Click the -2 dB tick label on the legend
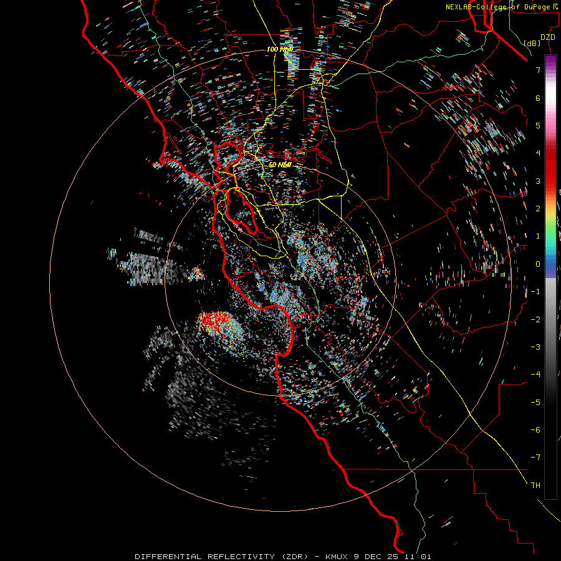The image size is (561, 561). (535, 319)
